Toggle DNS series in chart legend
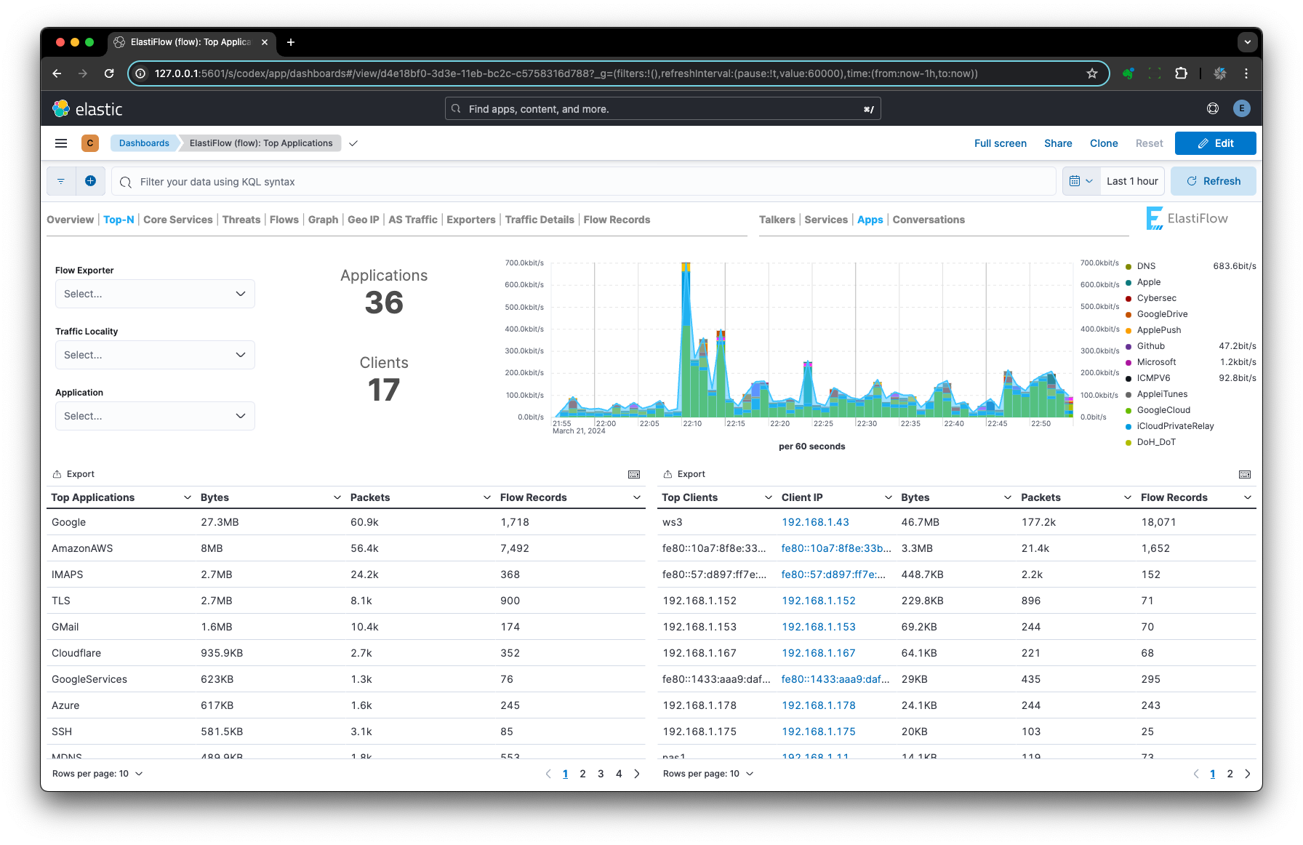 (x=1146, y=266)
